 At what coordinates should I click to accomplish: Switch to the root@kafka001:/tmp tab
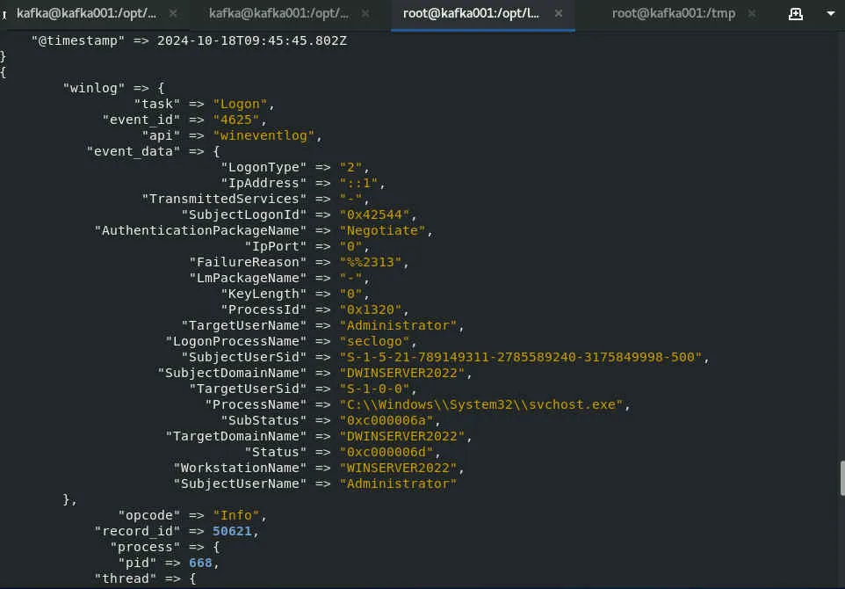click(x=673, y=13)
